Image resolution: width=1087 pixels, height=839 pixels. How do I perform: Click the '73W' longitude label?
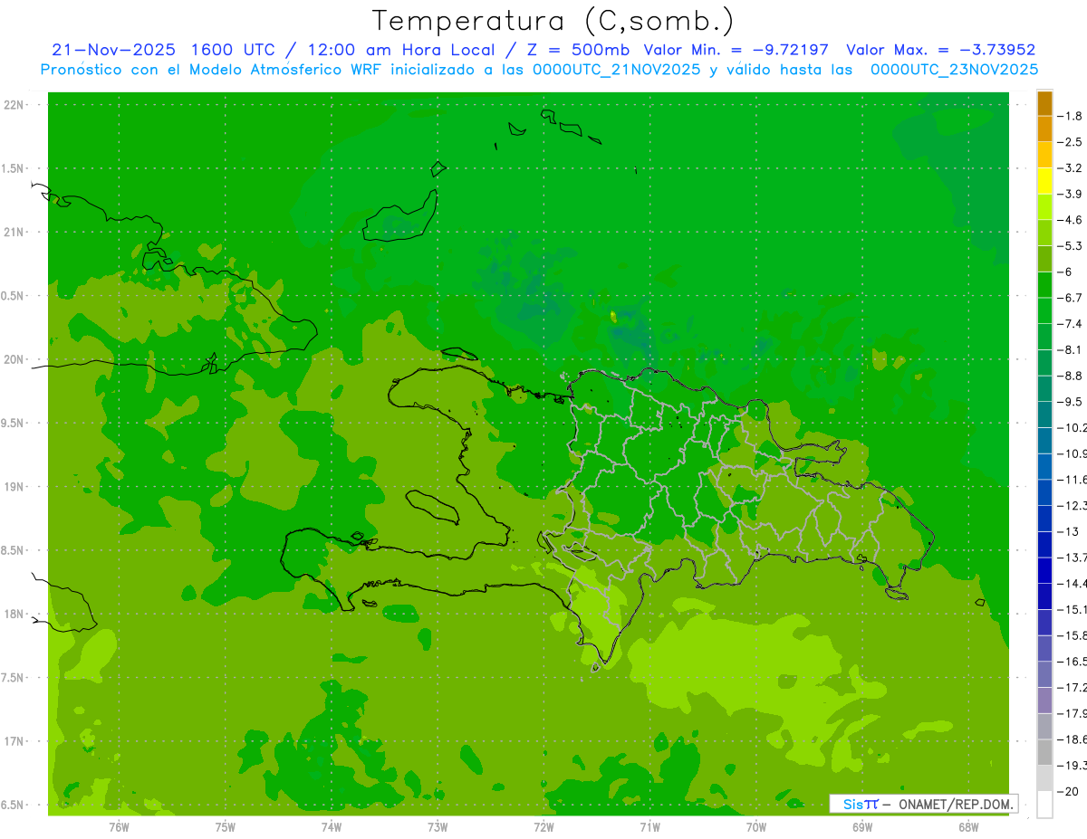438,827
